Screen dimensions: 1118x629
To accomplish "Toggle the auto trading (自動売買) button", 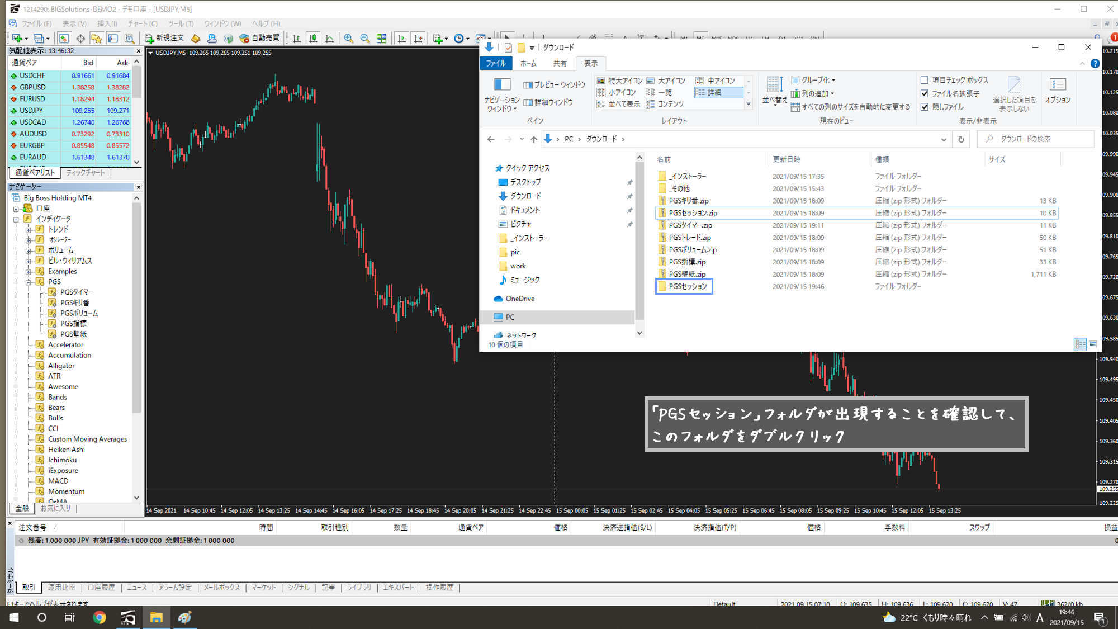I will (x=260, y=38).
